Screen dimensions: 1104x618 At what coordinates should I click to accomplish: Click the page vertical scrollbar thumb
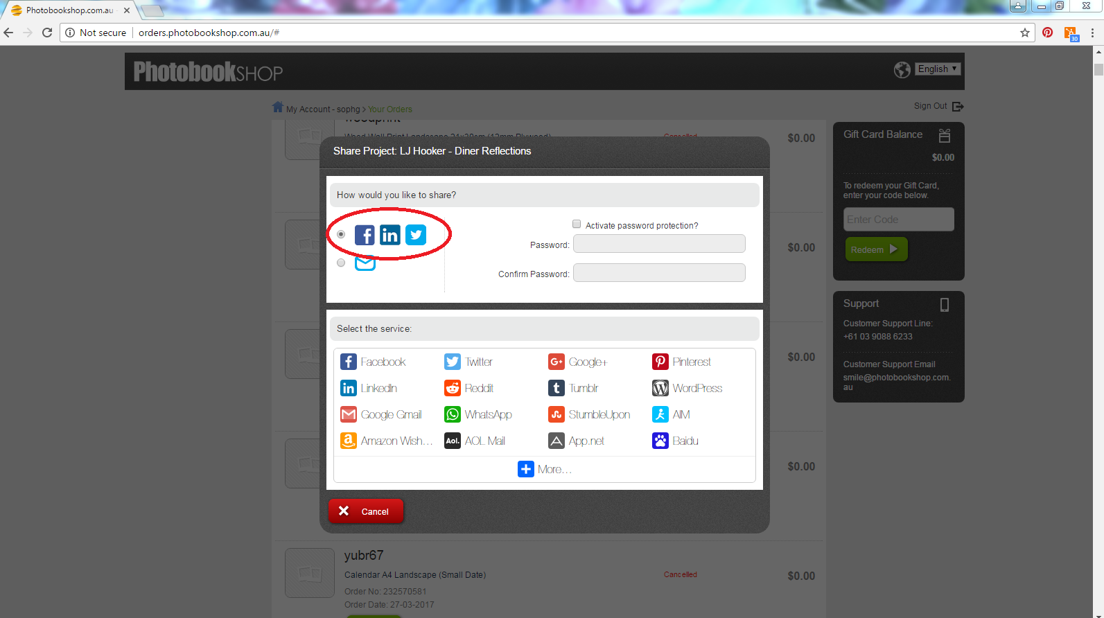[1098, 69]
